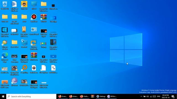177x99 pixels.
Task: Select the File Explorer shortcut desktop icon
Action: pos(44,69)
